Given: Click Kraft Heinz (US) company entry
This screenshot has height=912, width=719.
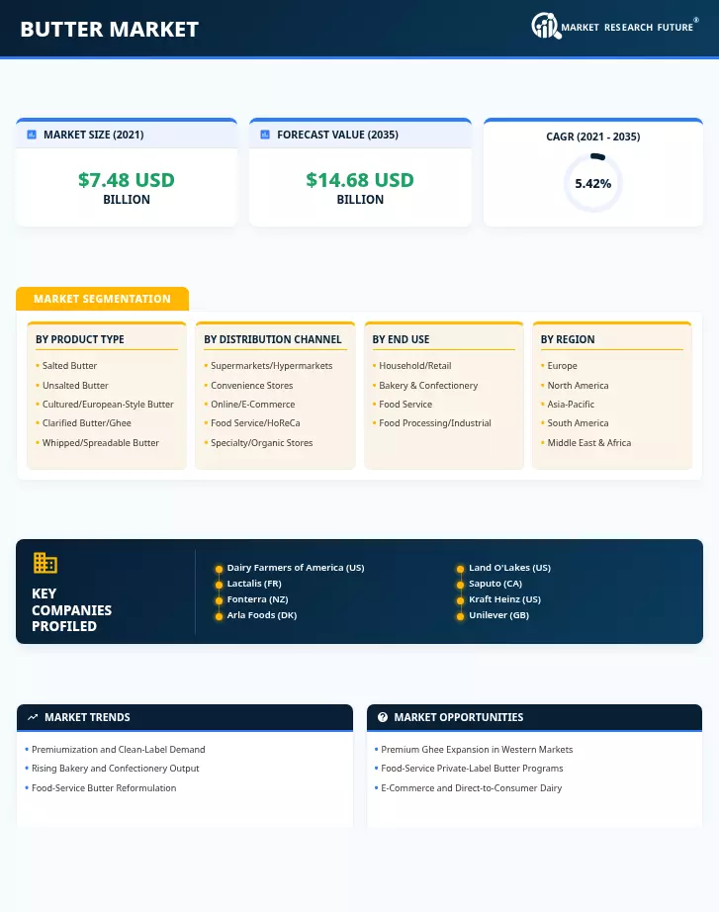Looking at the screenshot, I should coord(505,599).
